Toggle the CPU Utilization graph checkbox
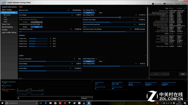188x105 pixels. [x=2, y=85]
